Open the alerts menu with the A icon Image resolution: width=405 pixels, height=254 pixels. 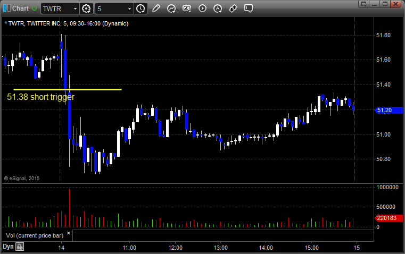218,9
